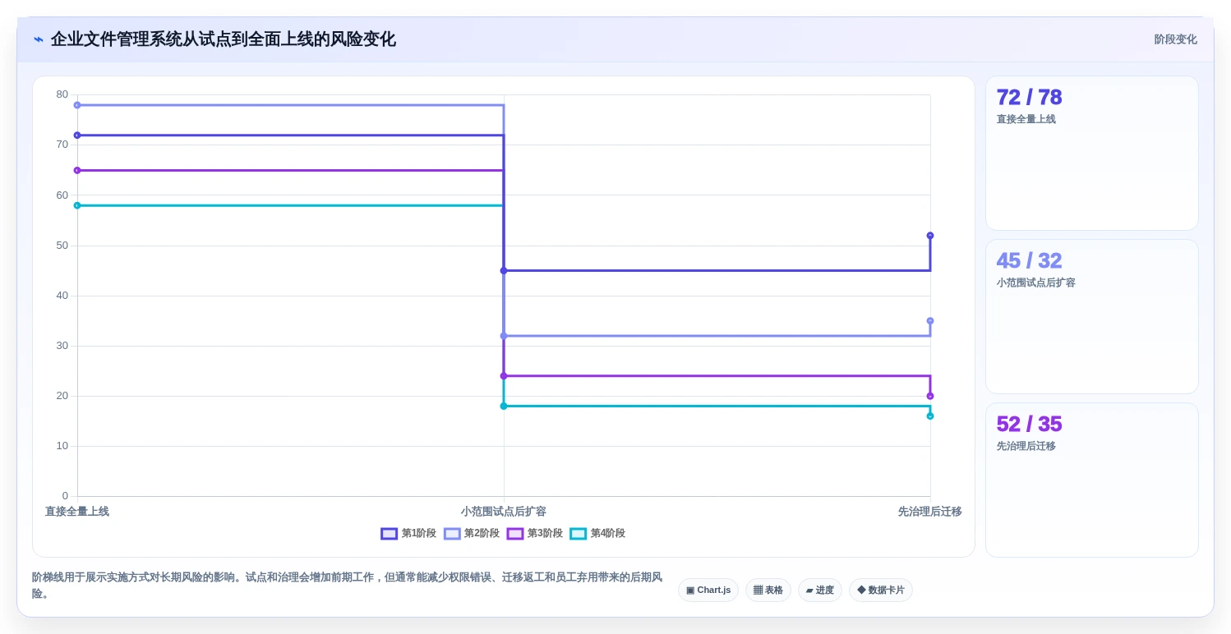Click 第2阶段 data point at 78

(77, 105)
